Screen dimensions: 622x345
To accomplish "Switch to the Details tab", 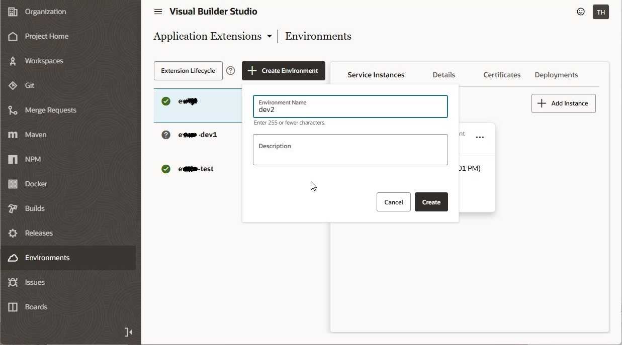I will click(x=443, y=75).
